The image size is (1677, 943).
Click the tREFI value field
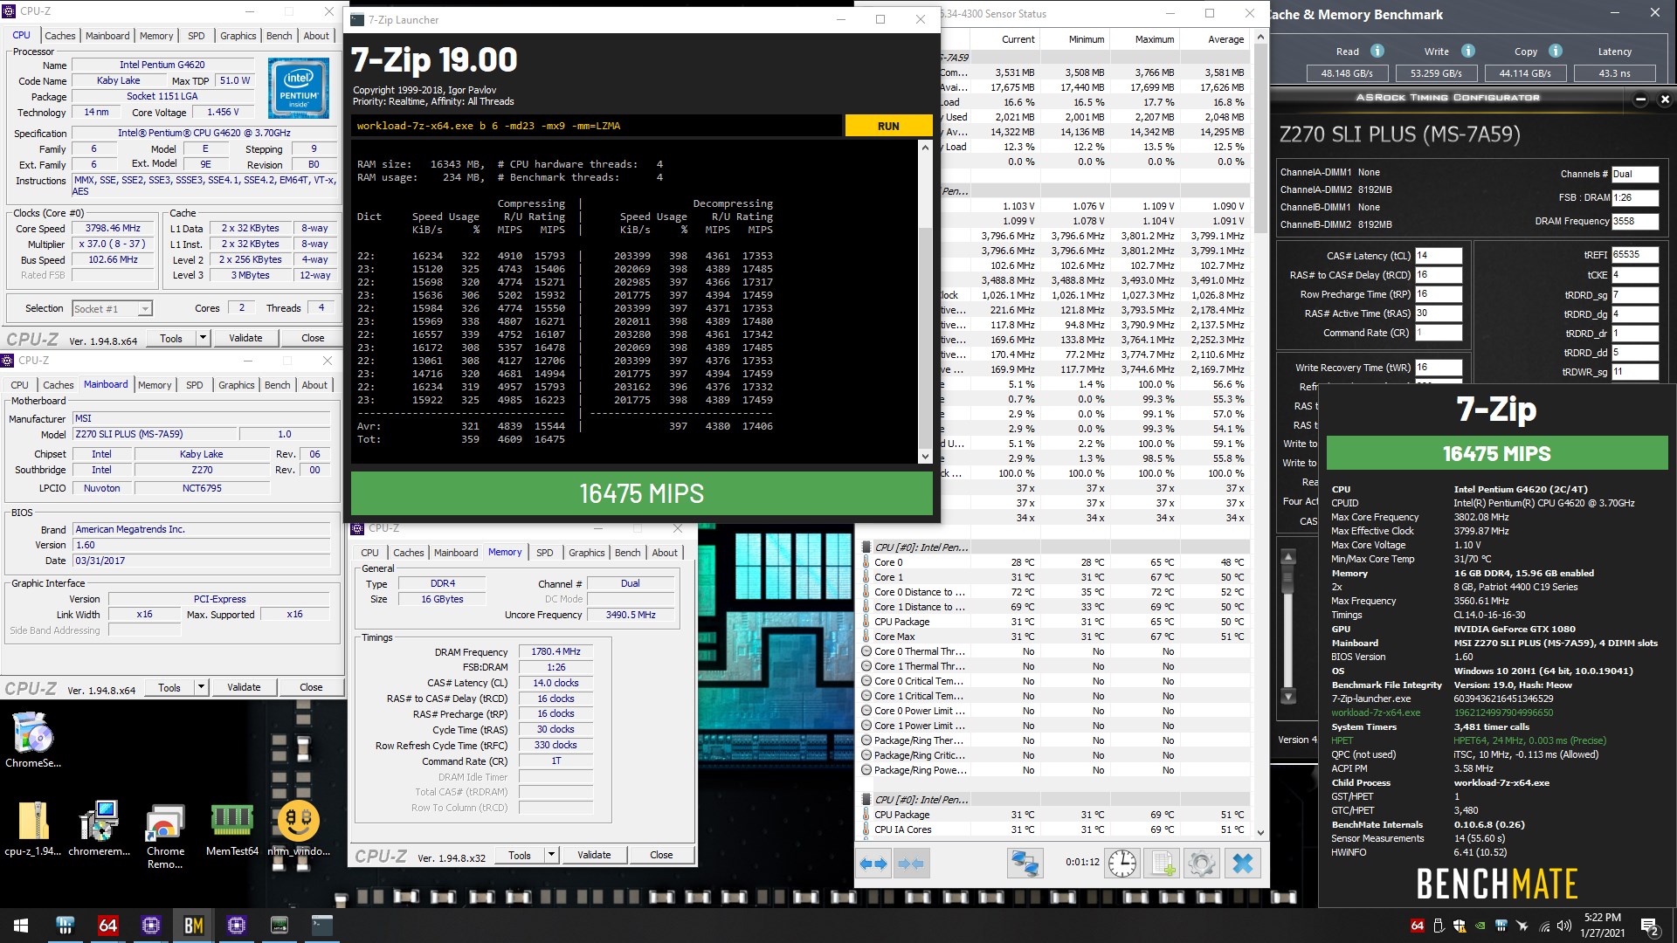tap(1634, 255)
